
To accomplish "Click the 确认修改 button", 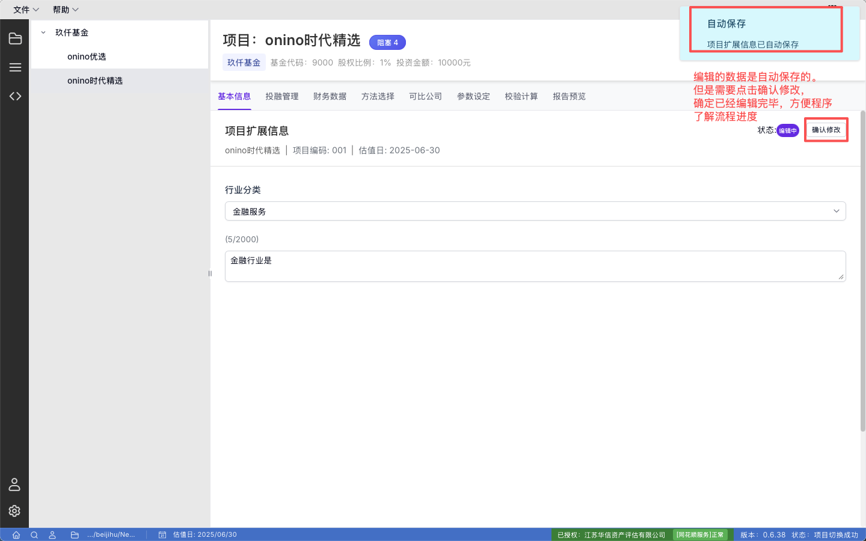I will (x=826, y=130).
